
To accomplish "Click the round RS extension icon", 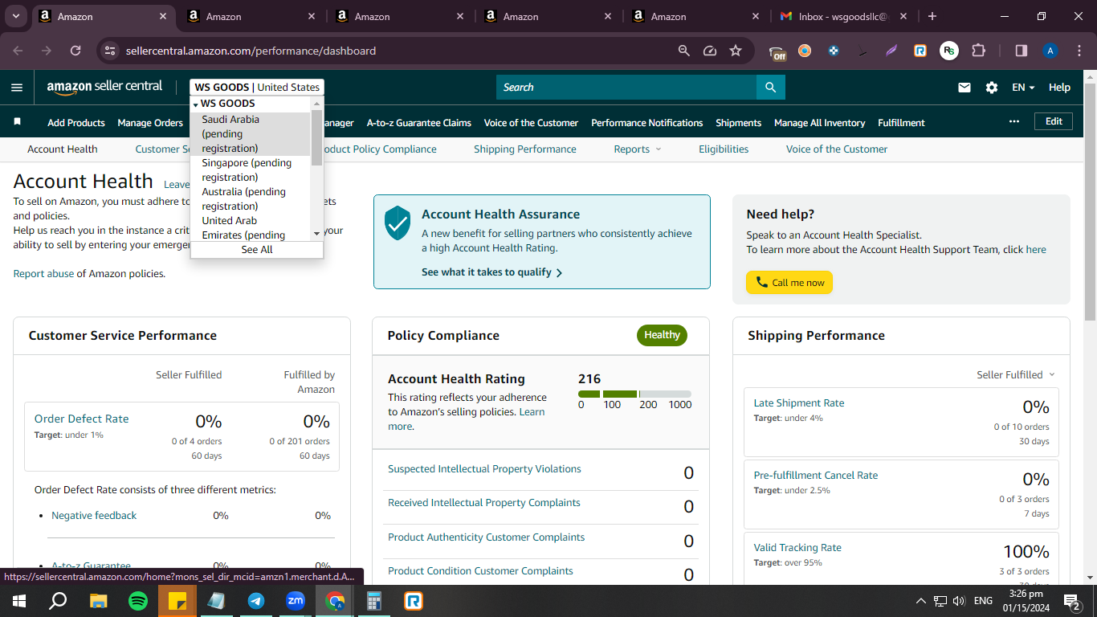I will point(949,51).
